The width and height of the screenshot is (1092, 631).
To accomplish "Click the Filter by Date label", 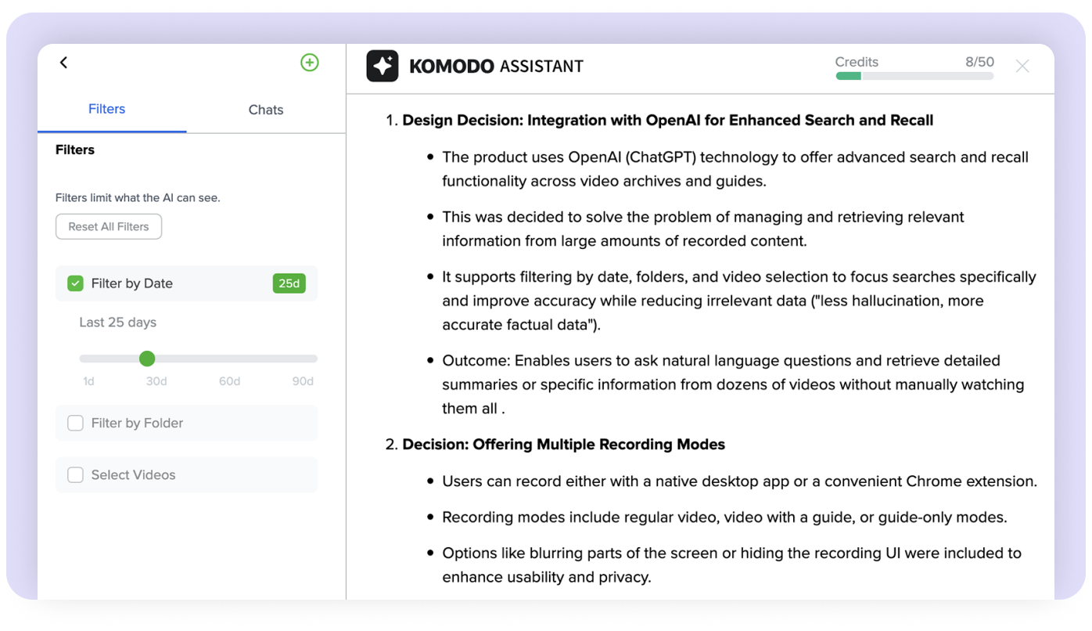I will pos(132,283).
